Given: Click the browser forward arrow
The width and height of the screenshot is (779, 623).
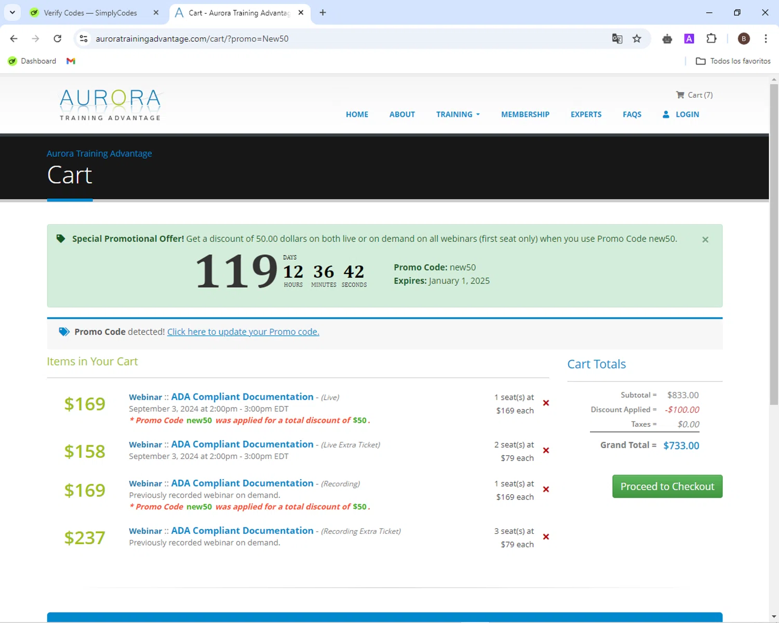Looking at the screenshot, I should click(x=35, y=38).
